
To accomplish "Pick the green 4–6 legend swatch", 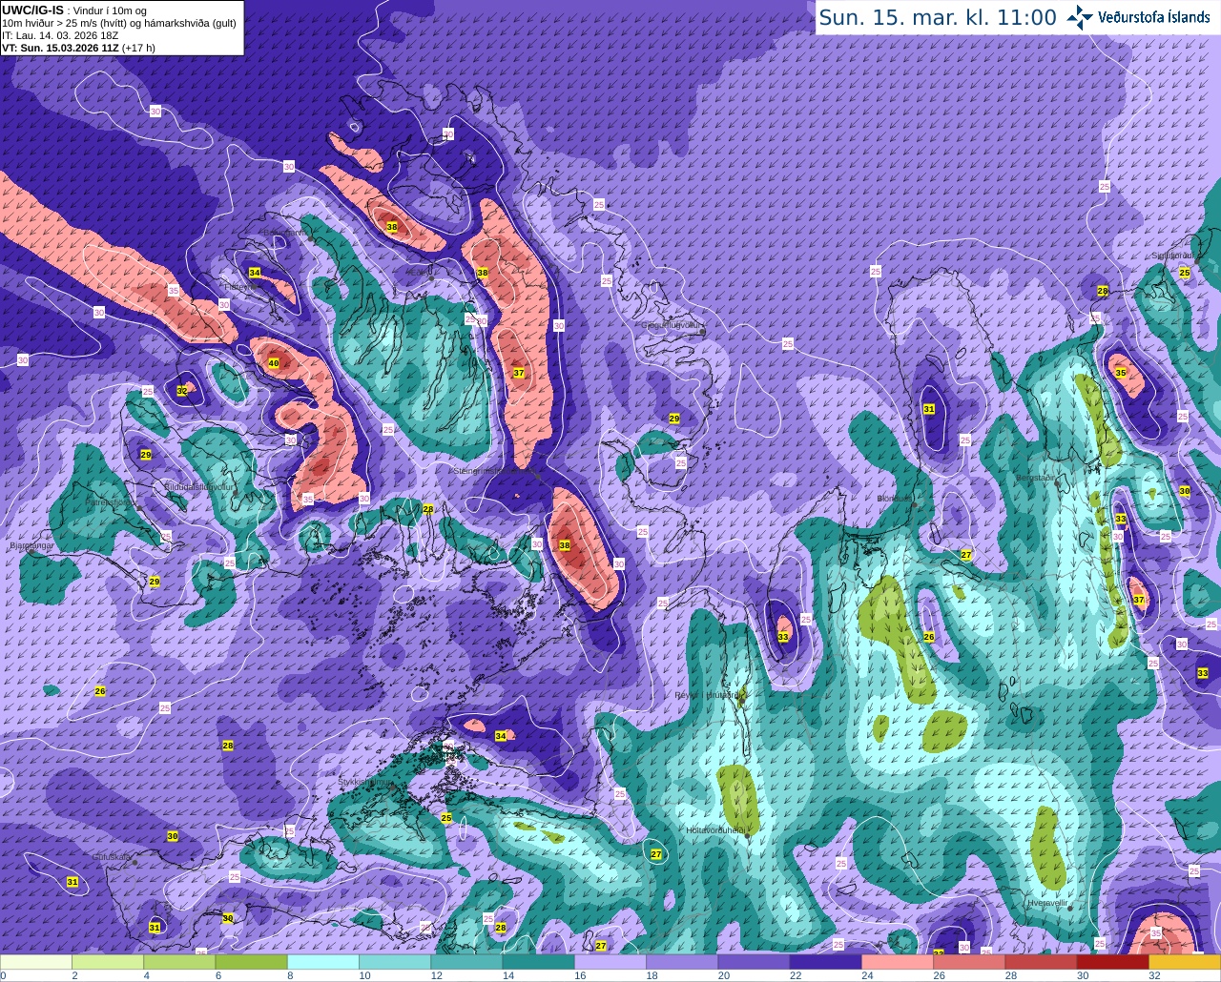I will click(179, 962).
